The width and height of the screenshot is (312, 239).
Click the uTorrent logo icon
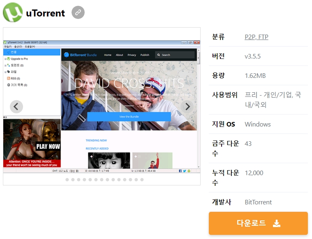[x=13, y=12]
